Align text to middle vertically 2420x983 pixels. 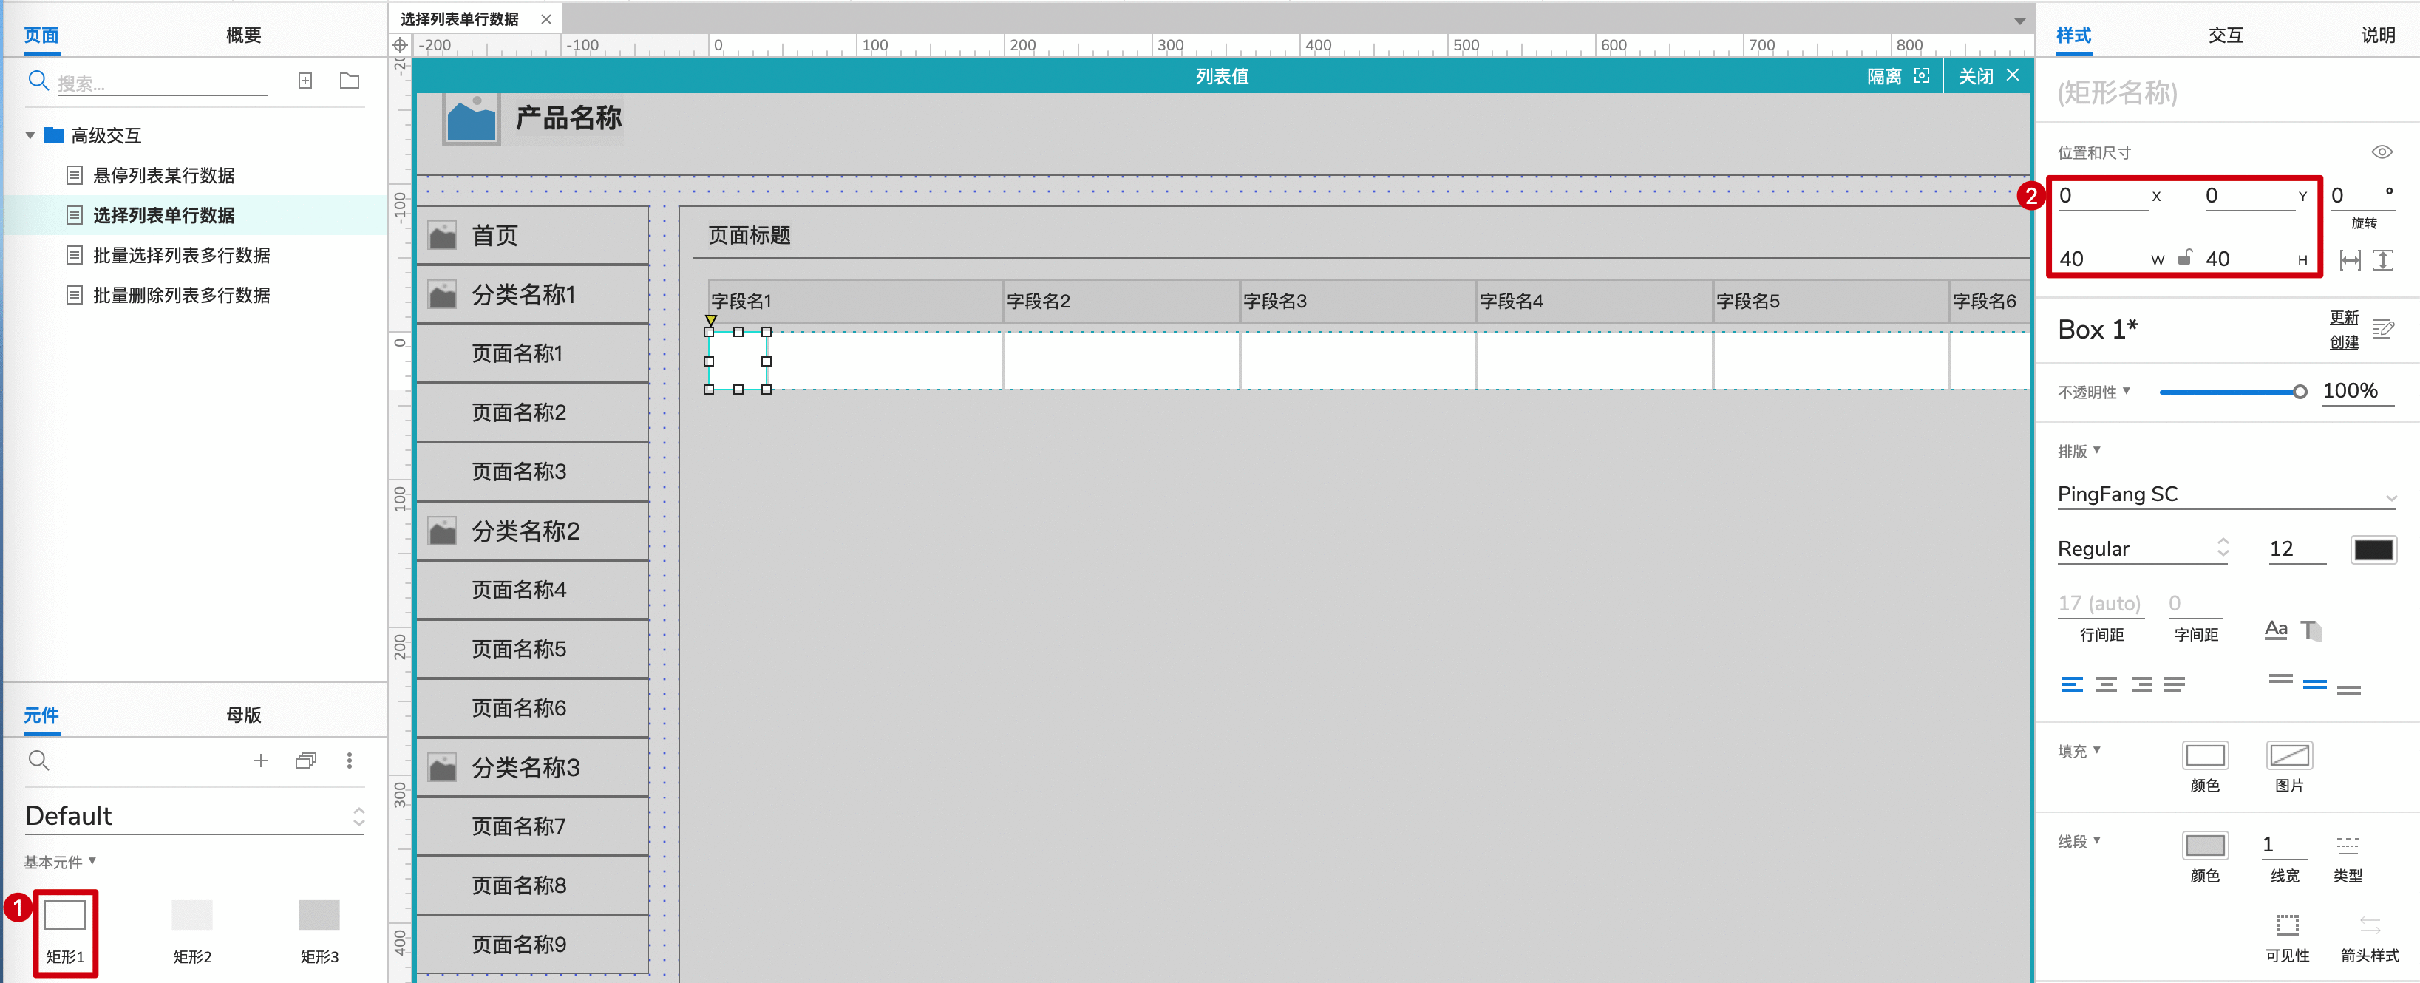(x=2315, y=684)
